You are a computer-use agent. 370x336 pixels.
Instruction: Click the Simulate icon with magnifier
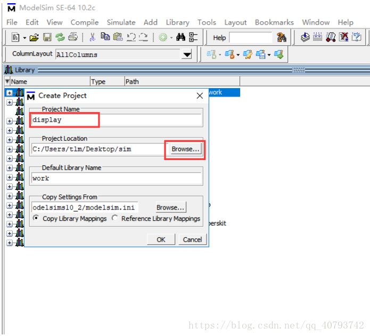pyautogui.click(x=331, y=37)
